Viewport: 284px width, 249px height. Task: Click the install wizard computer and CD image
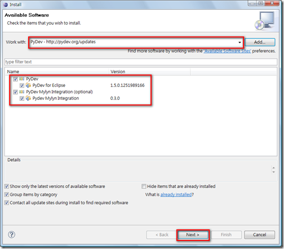265,21
